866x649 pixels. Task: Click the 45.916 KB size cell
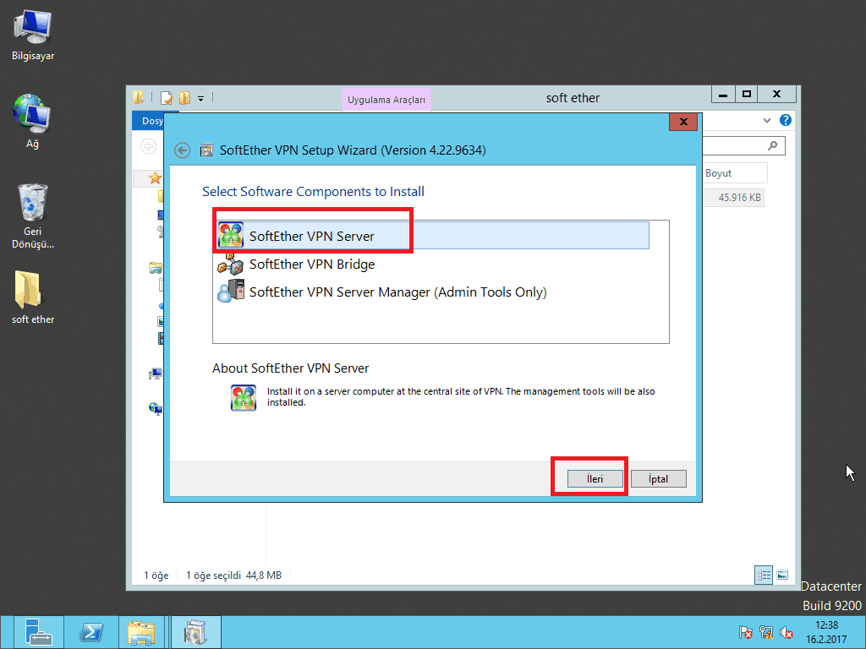[733, 197]
